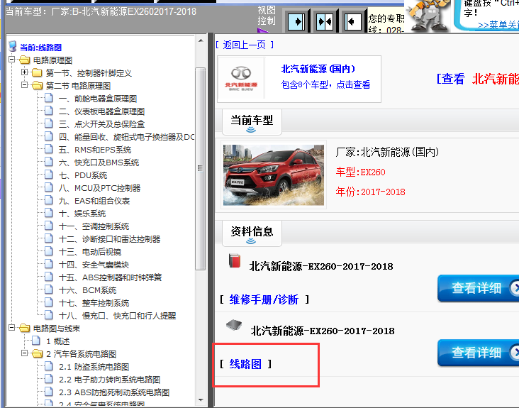Click the view control left-arrow button
This screenshot has height=408, width=519.
pos(353,22)
